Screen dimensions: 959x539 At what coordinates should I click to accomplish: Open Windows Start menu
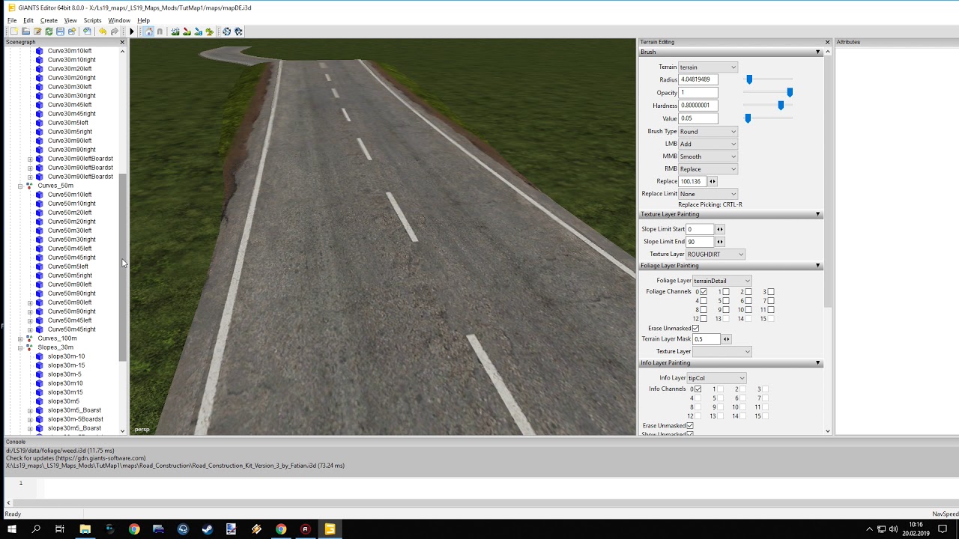tap(12, 529)
